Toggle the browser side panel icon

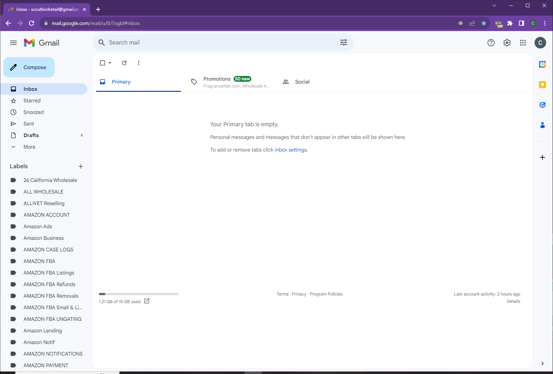click(x=521, y=23)
